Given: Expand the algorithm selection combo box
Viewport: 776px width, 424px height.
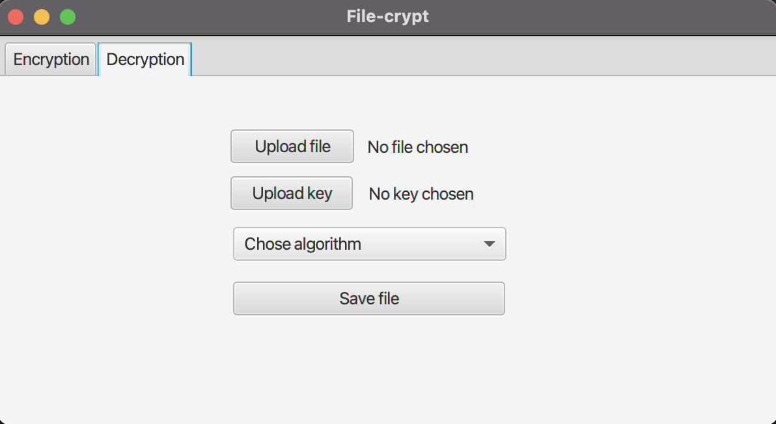Looking at the screenshot, I should (x=369, y=244).
